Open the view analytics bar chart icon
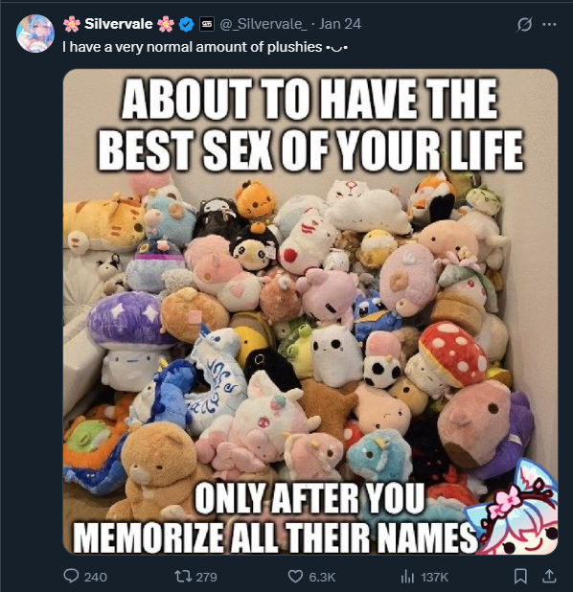573x592 pixels. point(407,576)
